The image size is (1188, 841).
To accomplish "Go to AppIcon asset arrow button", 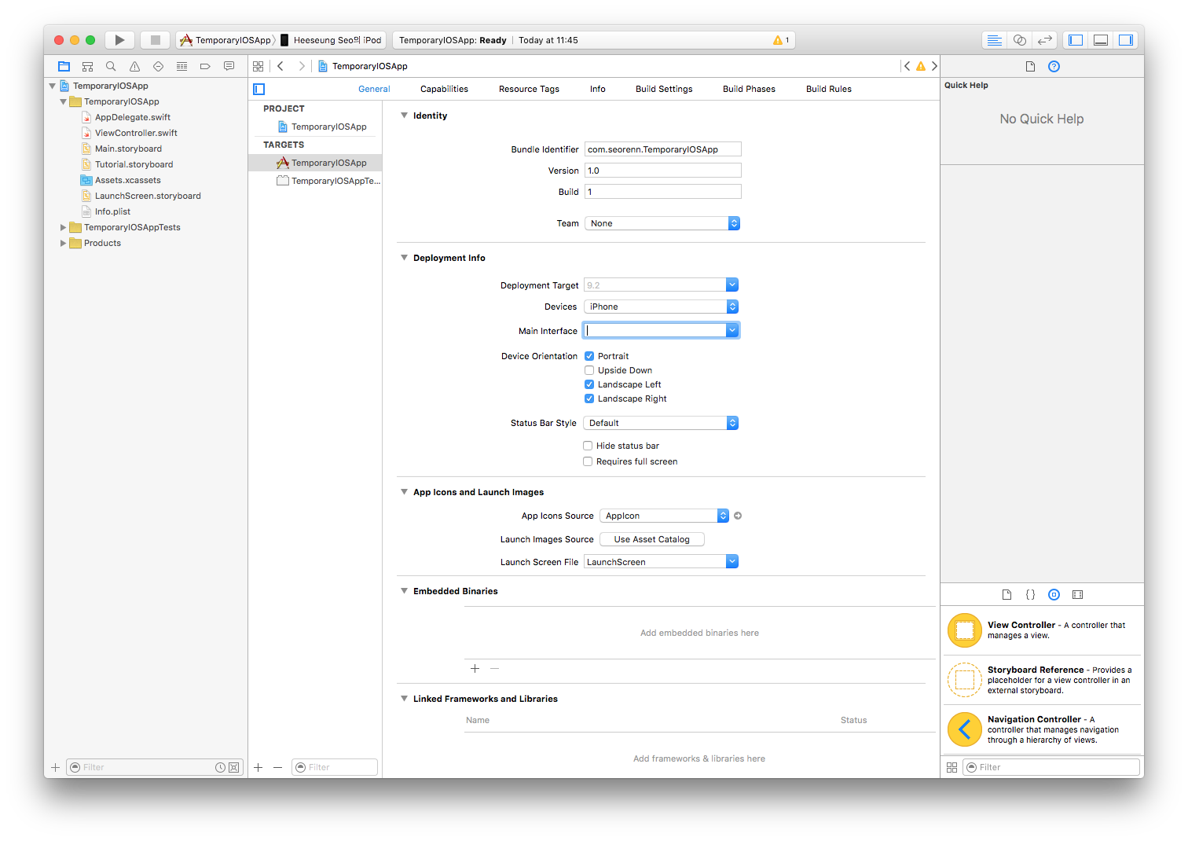I will (738, 516).
